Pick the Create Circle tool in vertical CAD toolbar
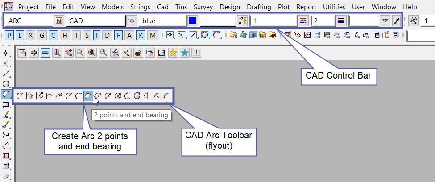This screenshot has height=182, width=435. (6, 84)
